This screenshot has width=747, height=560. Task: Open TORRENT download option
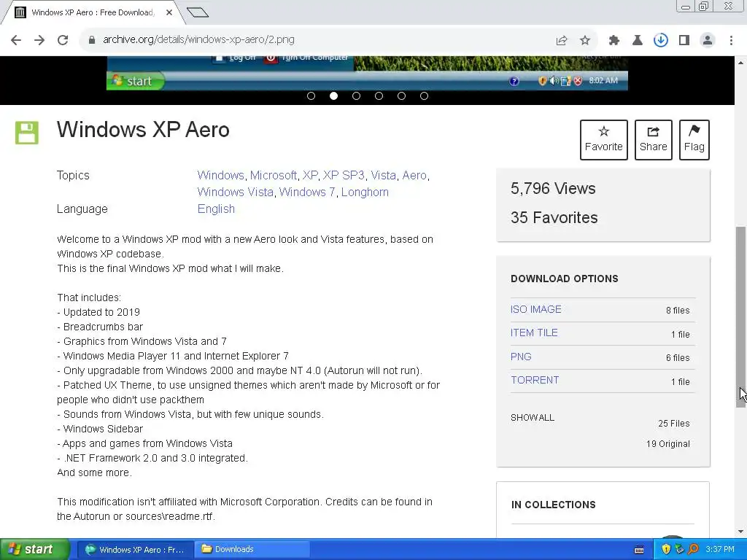535,380
